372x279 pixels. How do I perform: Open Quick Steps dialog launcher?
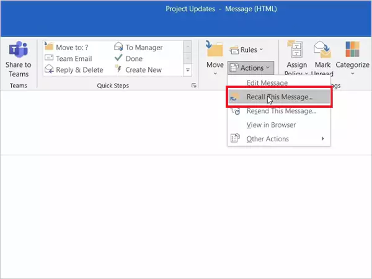194,86
